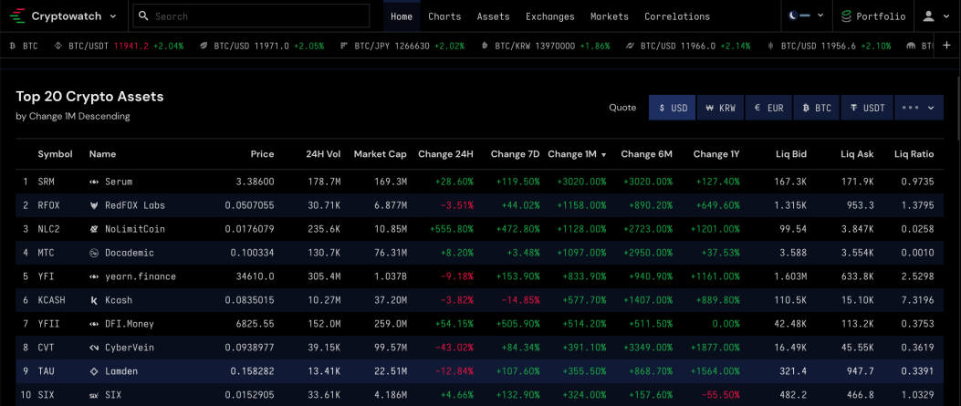Open the BTC/JPY 1266630 ticker
961x406 pixels.
pyautogui.click(x=402, y=46)
